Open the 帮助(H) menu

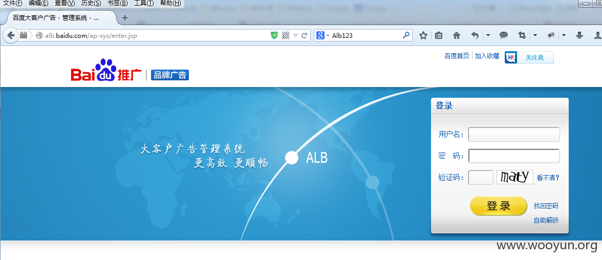[x=170, y=4]
